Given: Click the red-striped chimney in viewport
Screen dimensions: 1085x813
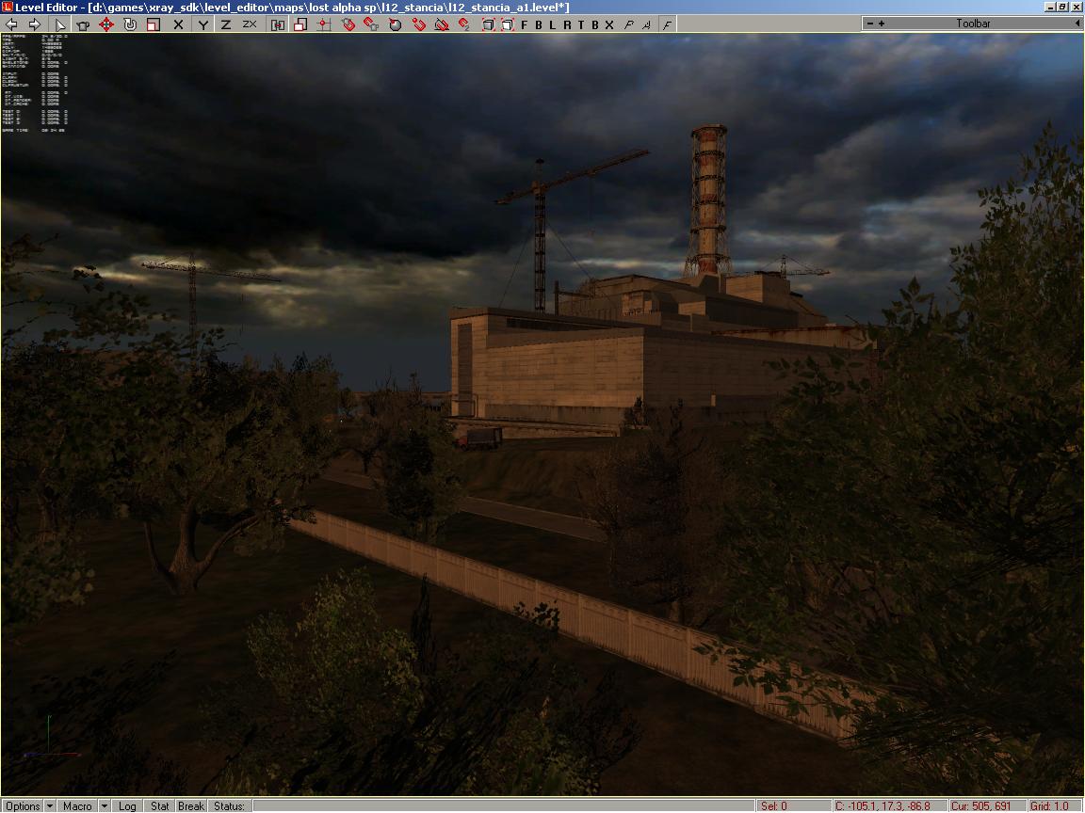Looking at the screenshot, I should coord(708,199).
